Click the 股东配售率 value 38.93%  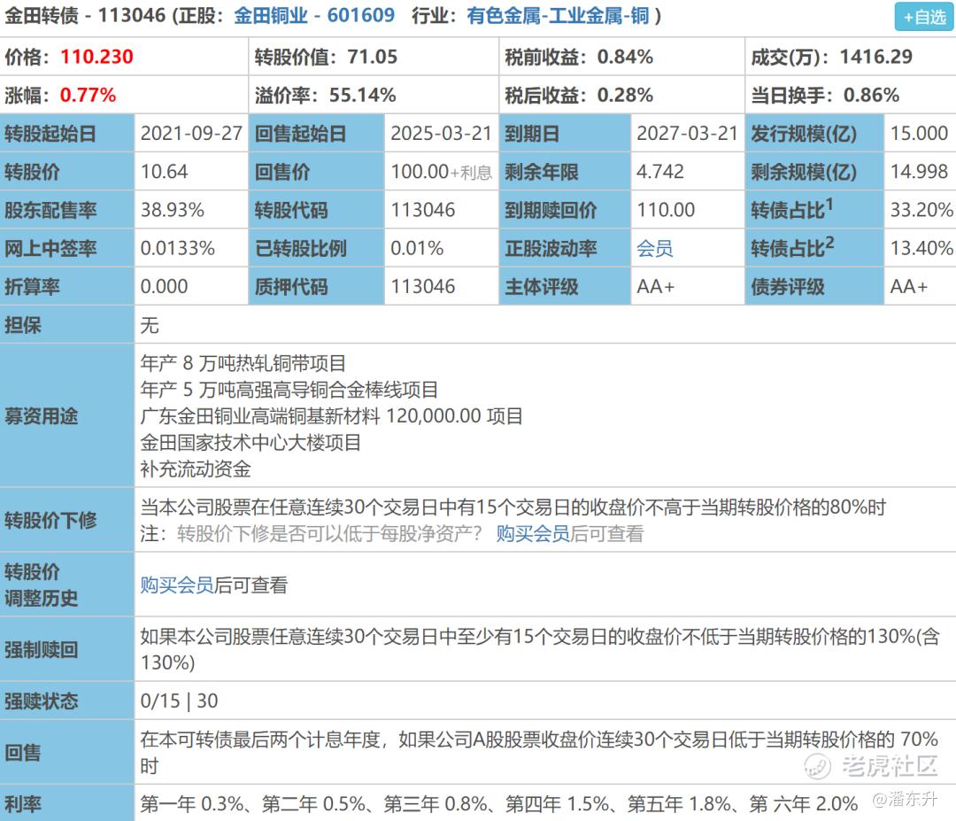(173, 210)
